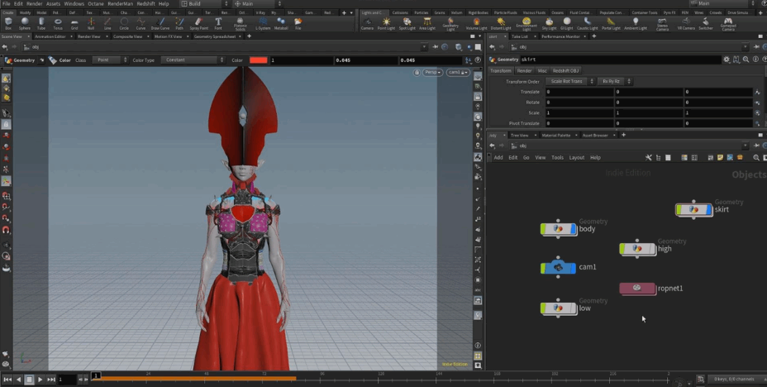Pick the Draw Curve shelf tool
The width and height of the screenshot is (767, 387).
click(160, 22)
